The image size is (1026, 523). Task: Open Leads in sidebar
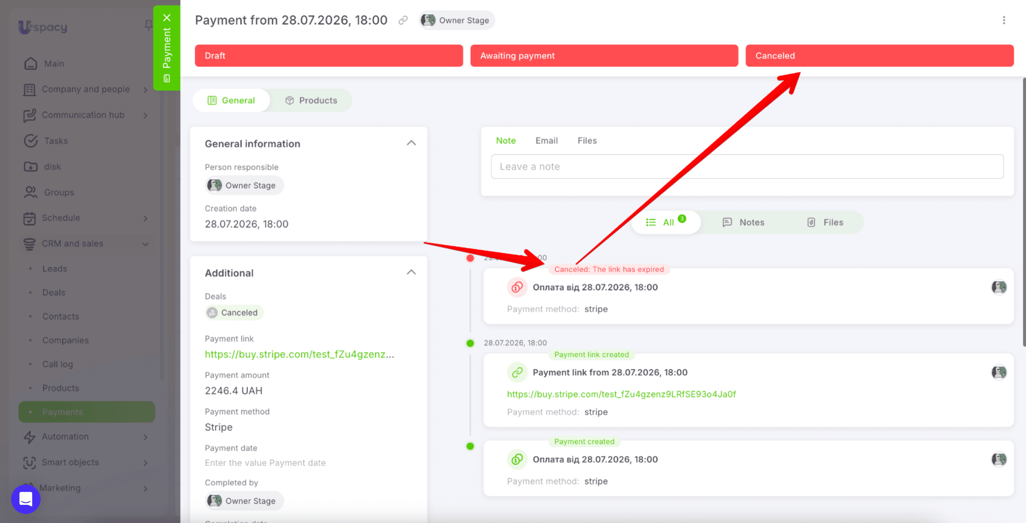[x=54, y=269]
